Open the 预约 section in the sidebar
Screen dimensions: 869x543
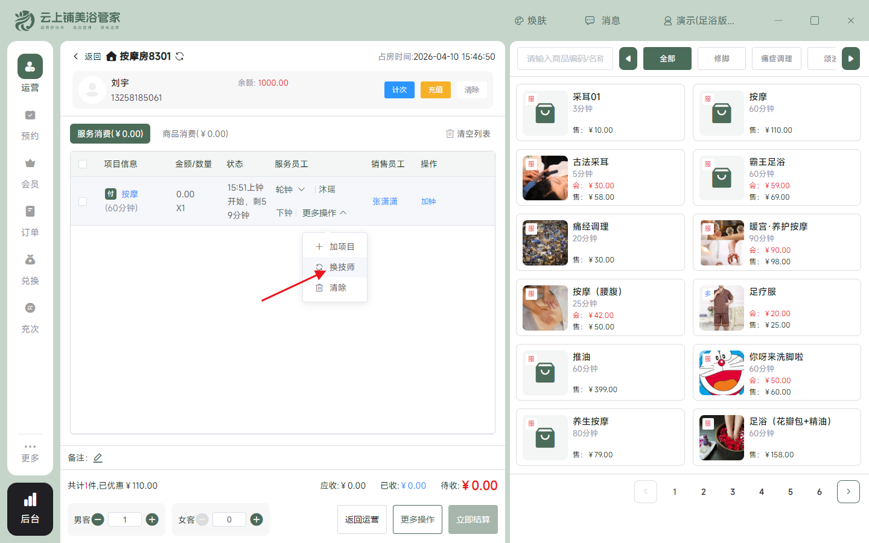pos(30,124)
